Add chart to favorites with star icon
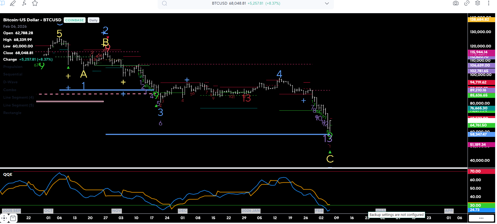 click(35, 3)
